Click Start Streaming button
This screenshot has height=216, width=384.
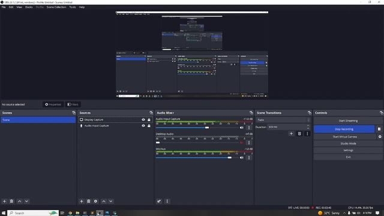tap(348, 121)
